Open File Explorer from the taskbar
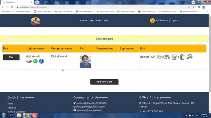This screenshot has height=118, width=211. [19, 115]
